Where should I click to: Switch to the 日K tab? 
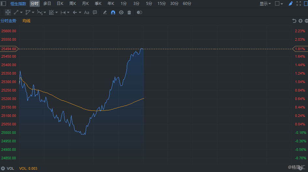pos(60,4)
